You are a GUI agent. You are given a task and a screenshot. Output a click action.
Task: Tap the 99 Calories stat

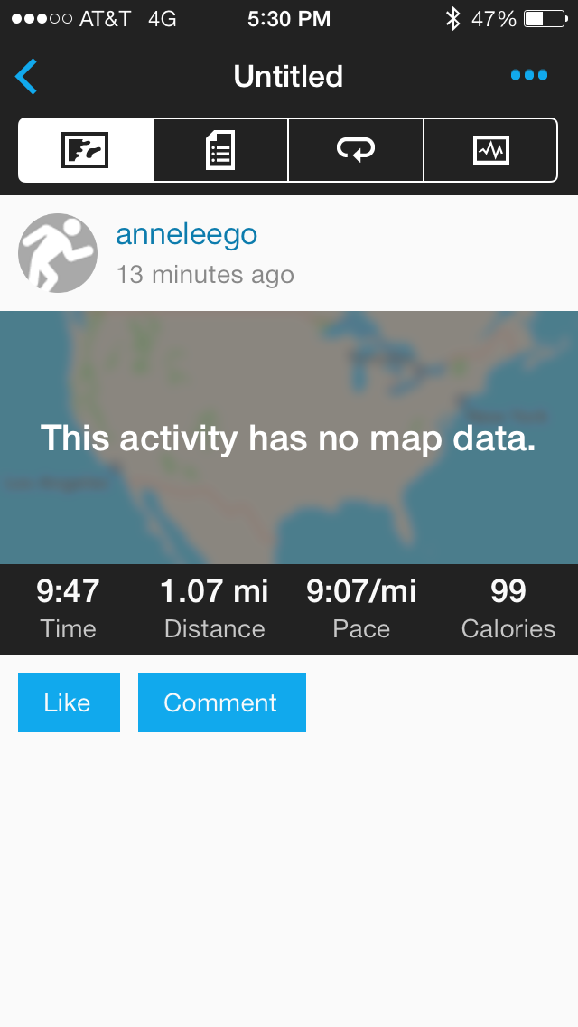pyautogui.click(x=508, y=608)
